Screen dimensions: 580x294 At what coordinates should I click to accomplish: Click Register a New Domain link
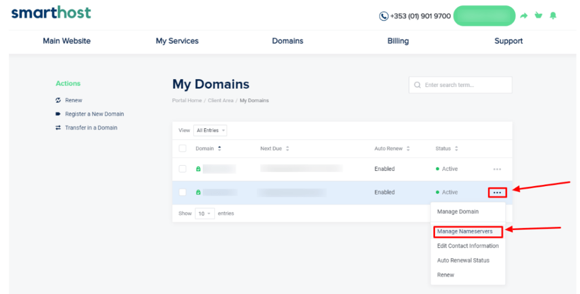94,114
